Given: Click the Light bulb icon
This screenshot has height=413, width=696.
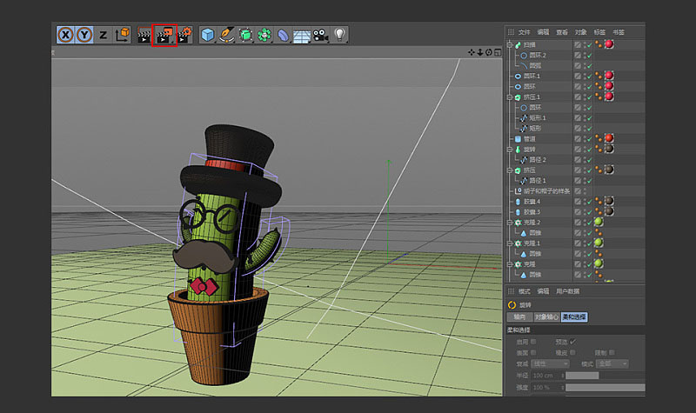Looking at the screenshot, I should click(x=339, y=35).
